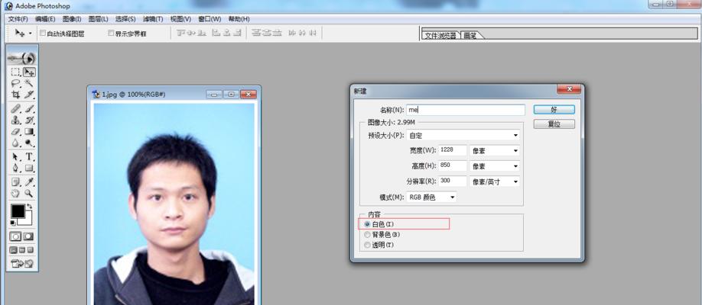Screen dimensions: 702x305
Task: Select the Dodge tool
Action: tap(29, 143)
